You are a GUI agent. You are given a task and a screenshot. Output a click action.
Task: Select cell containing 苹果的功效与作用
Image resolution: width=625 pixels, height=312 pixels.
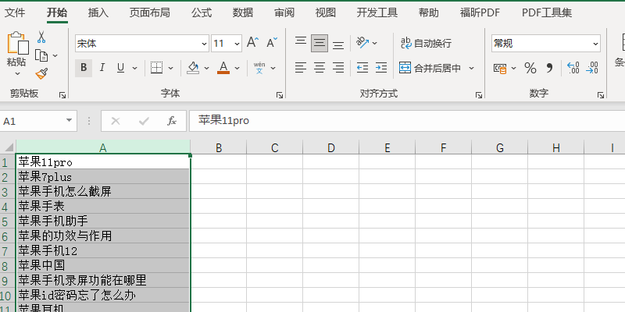pos(103,236)
